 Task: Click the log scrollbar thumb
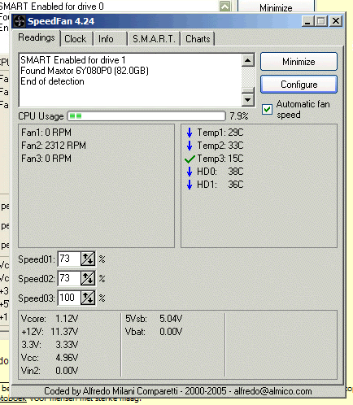(248, 90)
